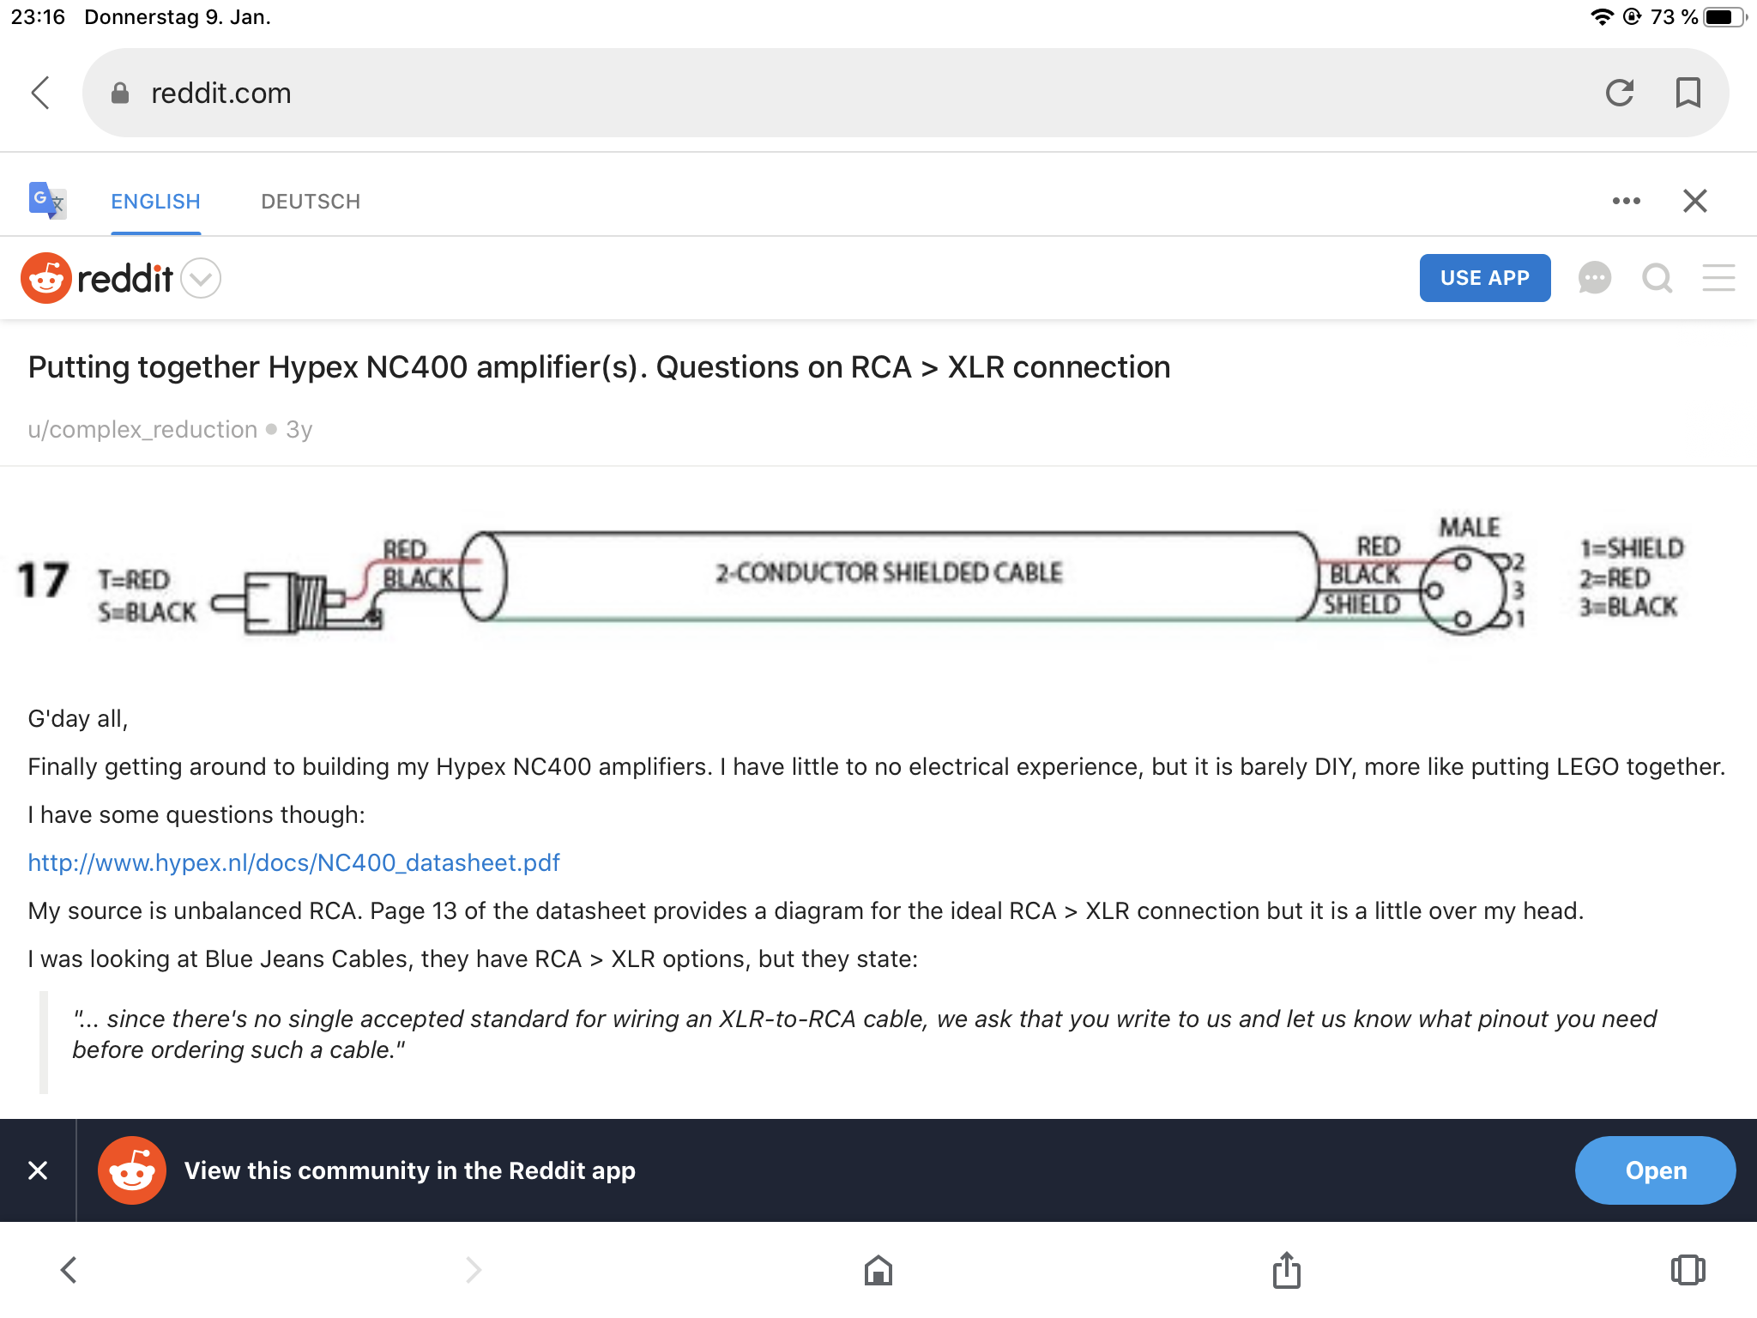
Task: Open the tabs overview icon
Action: click(x=1688, y=1270)
